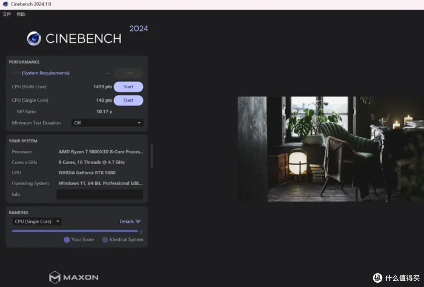Click the Details filter lines icon
Screen dimensions: 424x287
(x=138, y=221)
